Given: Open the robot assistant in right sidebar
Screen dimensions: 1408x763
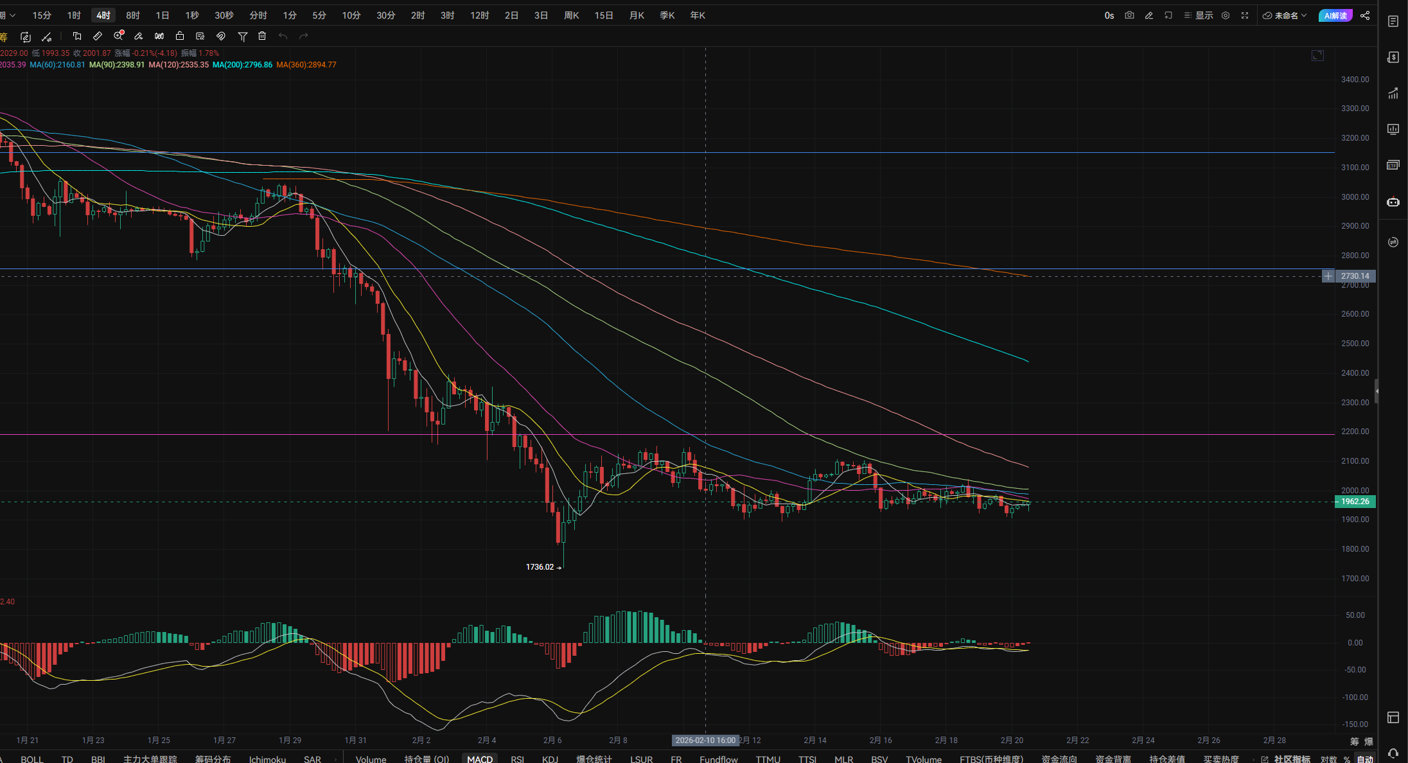Looking at the screenshot, I should [x=1393, y=202].
